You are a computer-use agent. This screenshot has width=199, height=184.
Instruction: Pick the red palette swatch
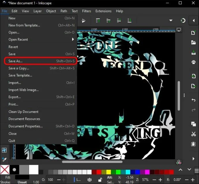pos(99,172)
